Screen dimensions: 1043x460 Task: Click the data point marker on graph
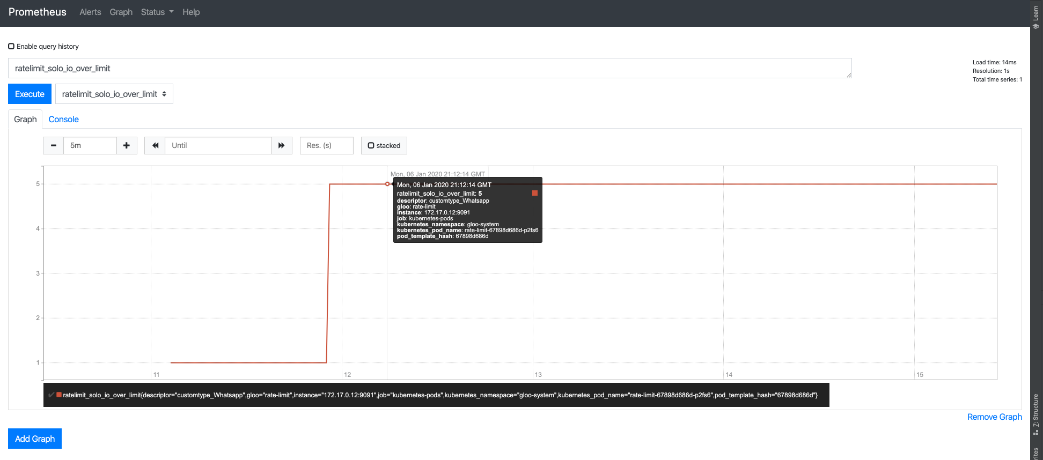point(387,184)
